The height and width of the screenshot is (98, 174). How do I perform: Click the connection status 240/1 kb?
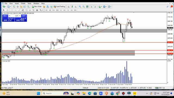[160, 88]
